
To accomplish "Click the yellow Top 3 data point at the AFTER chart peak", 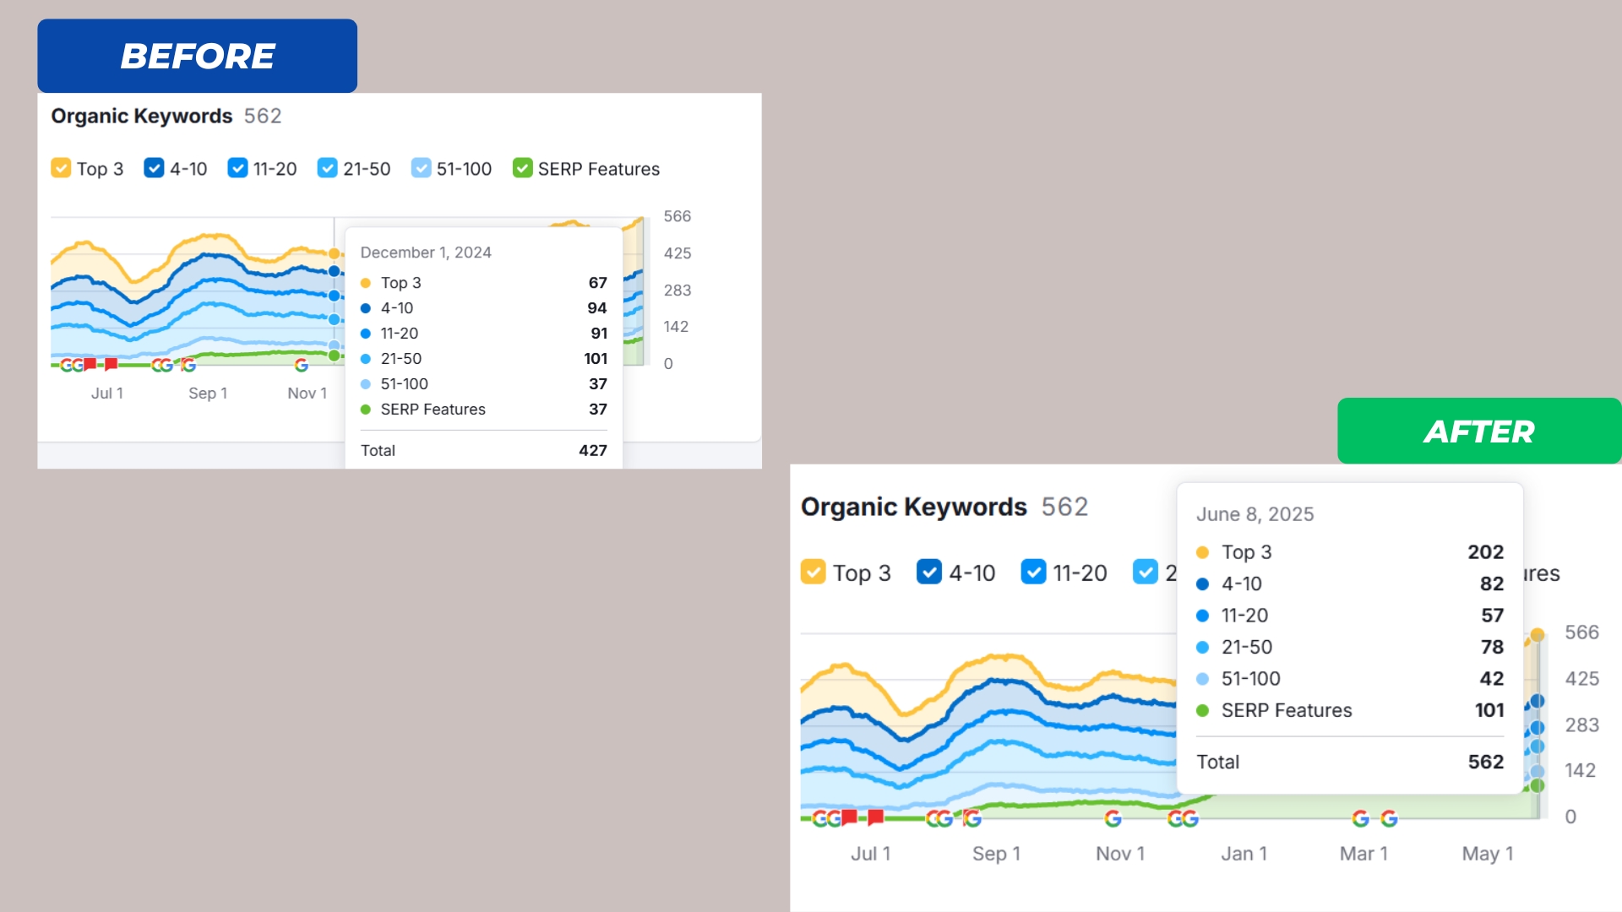I will tap(1538, 635).
